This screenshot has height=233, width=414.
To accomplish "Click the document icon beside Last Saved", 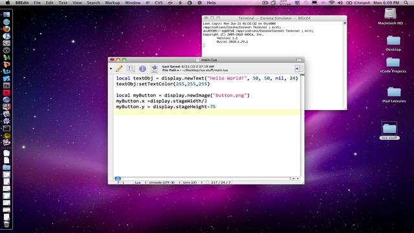I will (x=155, y=69).
